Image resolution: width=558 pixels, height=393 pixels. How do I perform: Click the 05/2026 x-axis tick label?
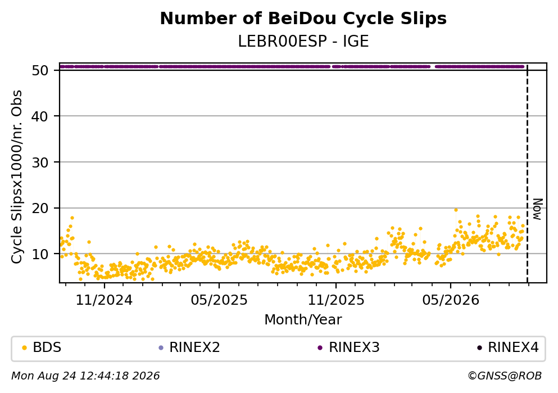[451, 300]
